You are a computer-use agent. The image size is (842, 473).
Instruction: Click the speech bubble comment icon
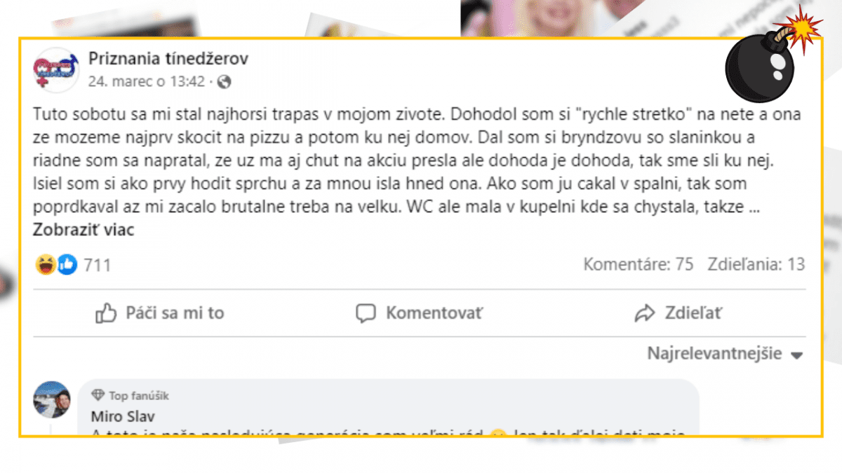tap(366, 313)
